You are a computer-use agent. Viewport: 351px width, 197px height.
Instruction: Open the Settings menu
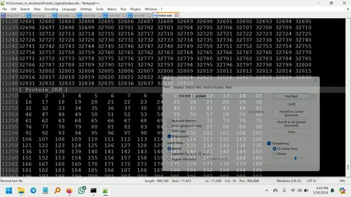point(86,9)
